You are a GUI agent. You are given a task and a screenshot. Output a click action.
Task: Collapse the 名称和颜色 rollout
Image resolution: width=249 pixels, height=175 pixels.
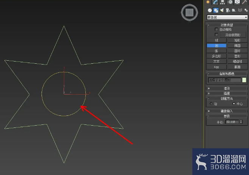[x=227, y=74]
